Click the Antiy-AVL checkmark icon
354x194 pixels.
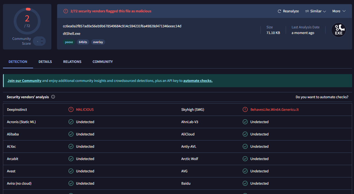pos(245,146)
